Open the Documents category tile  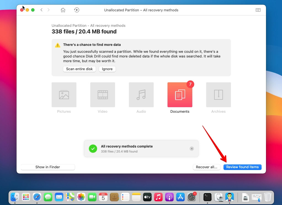click(180, 95)
